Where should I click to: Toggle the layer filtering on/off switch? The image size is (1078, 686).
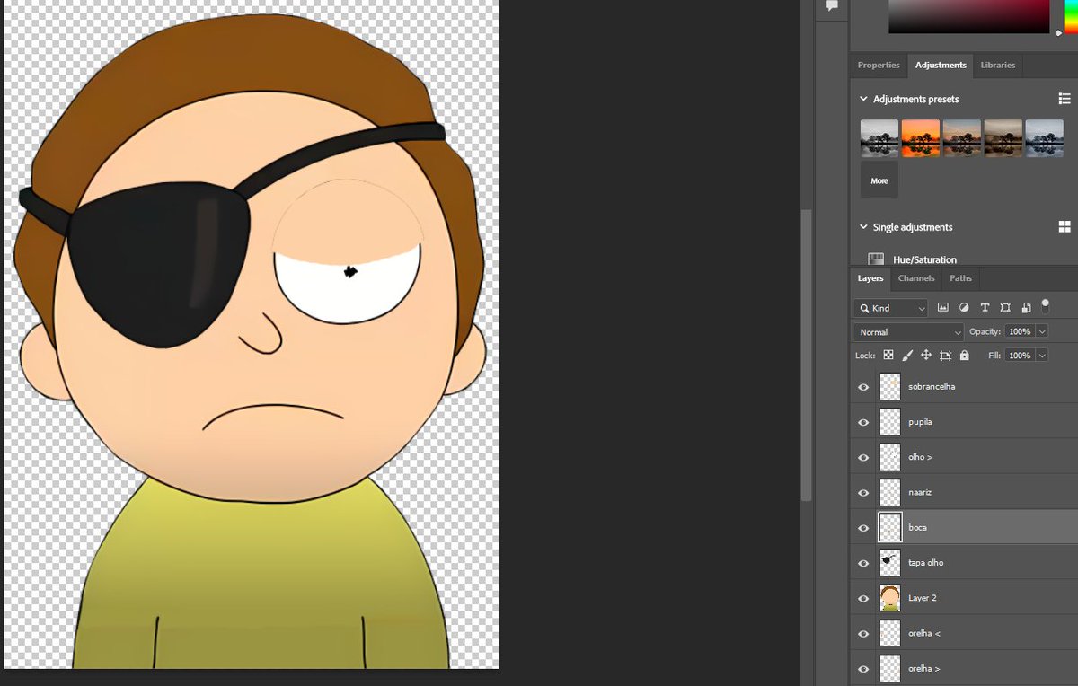1045,305
